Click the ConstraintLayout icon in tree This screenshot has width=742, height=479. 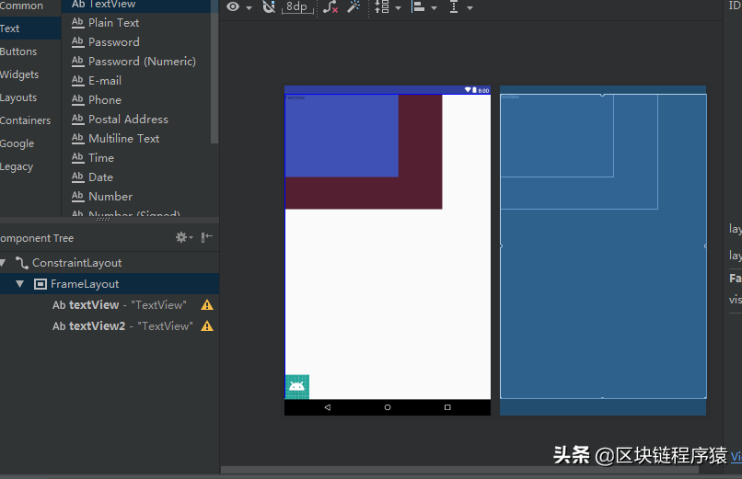22,263
